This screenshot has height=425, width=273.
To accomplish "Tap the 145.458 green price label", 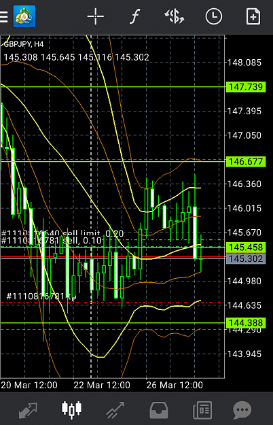I will click(x=246, y=248).
